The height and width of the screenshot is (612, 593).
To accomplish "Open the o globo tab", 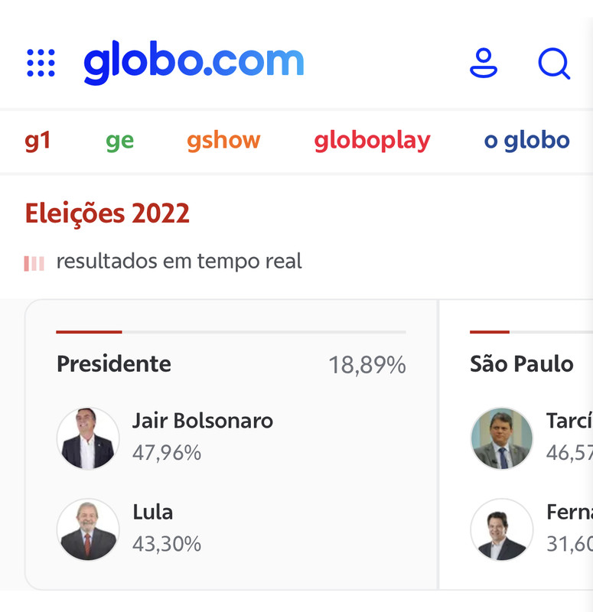I will 526,141.
